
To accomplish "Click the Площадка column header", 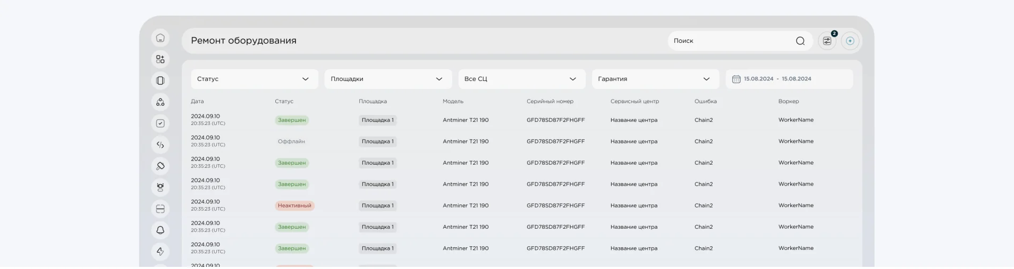I will coord(373,101).
